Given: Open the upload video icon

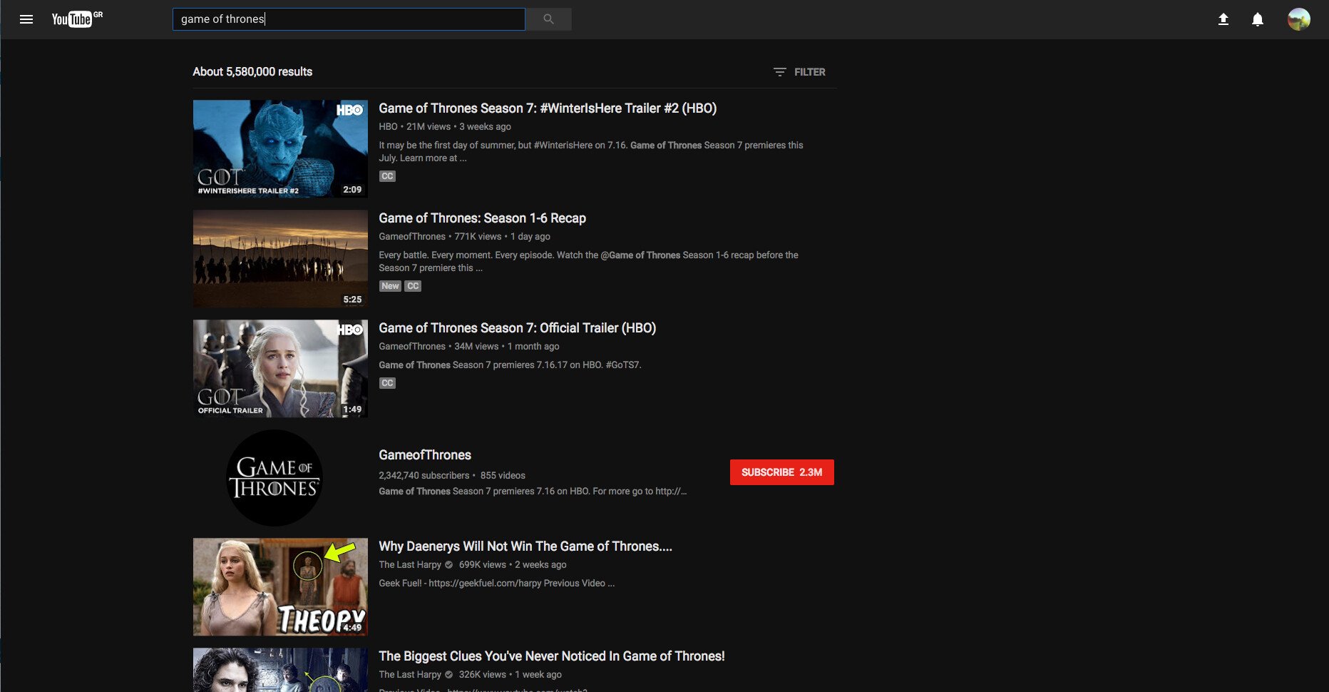Looking at the screenshot, I should pyautogui.click(x=1223, y=19).
